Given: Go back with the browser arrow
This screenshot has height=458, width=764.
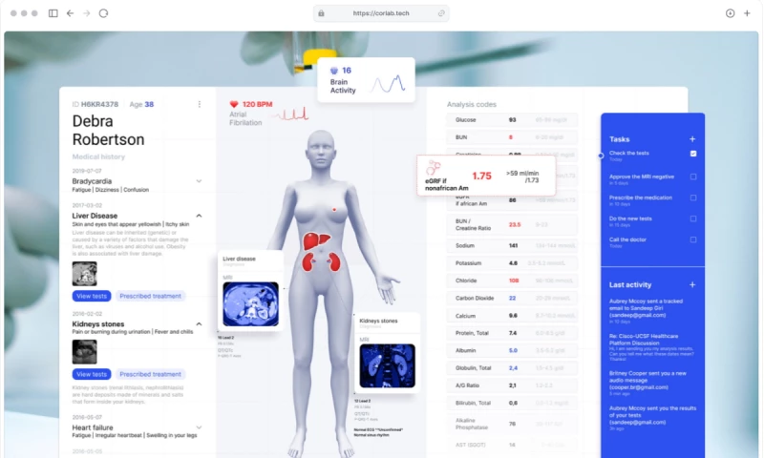Looking at the screenshot, I should (70, 13).
